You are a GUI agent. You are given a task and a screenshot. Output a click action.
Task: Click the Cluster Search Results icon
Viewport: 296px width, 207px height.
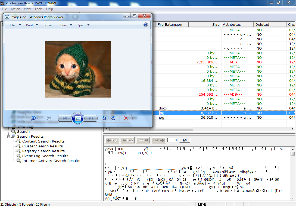coord(18,146)
